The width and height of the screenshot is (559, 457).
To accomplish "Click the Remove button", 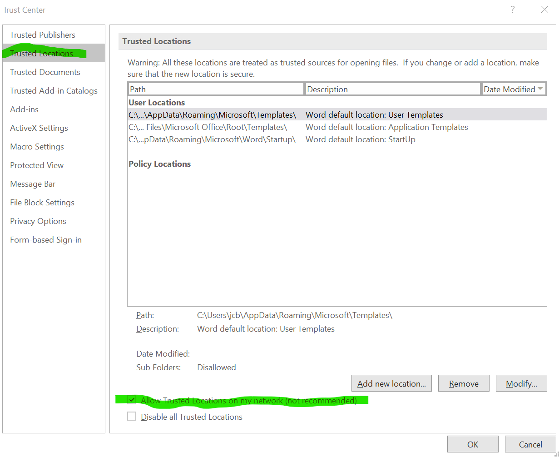I will click(463, 383).
